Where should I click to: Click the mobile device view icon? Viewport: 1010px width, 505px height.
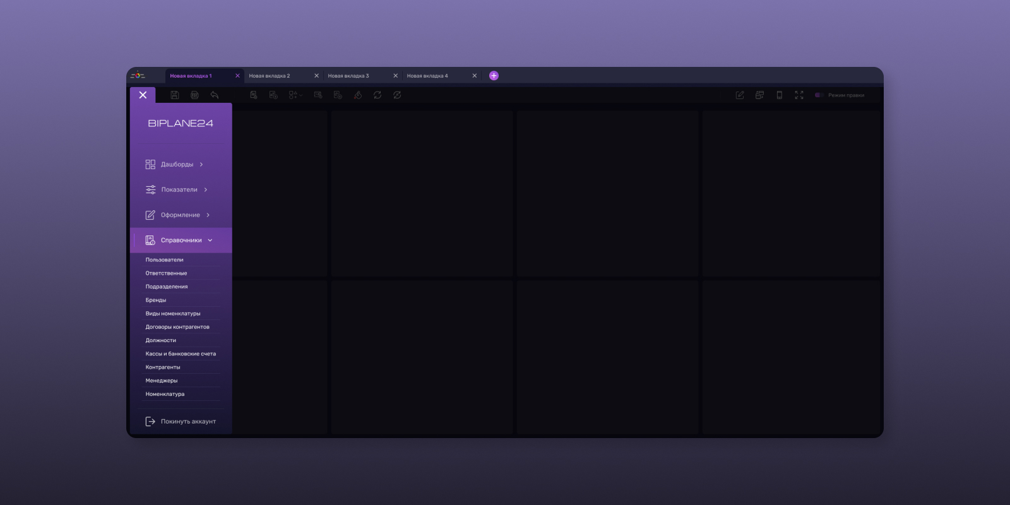780,95
